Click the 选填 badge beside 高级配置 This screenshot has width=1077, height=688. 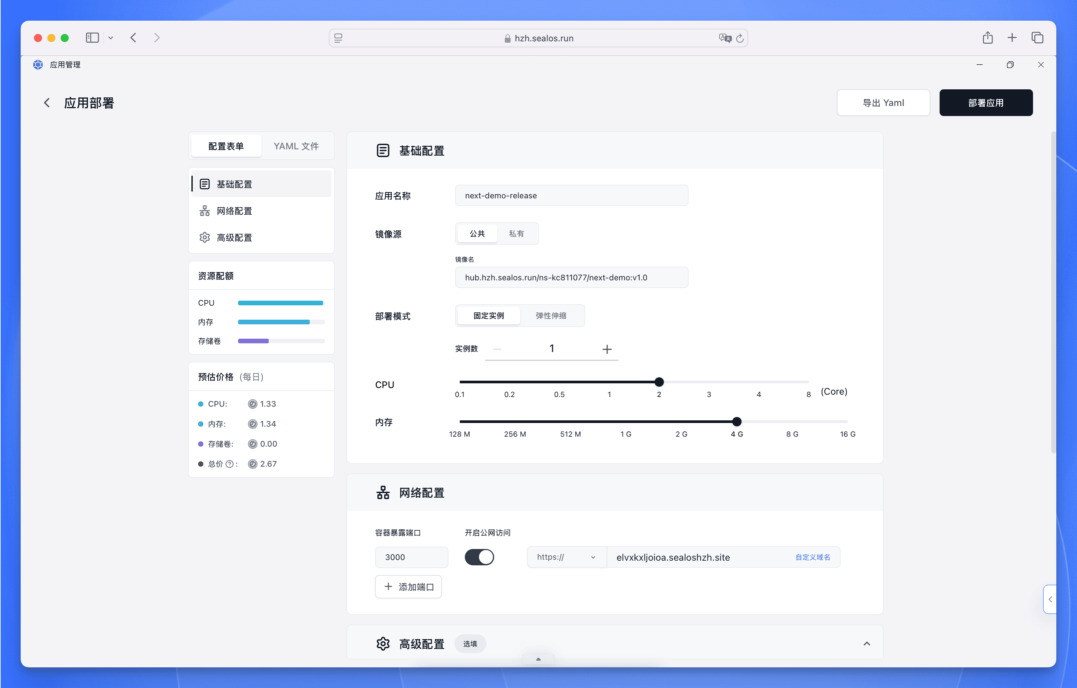click(470, 644)
